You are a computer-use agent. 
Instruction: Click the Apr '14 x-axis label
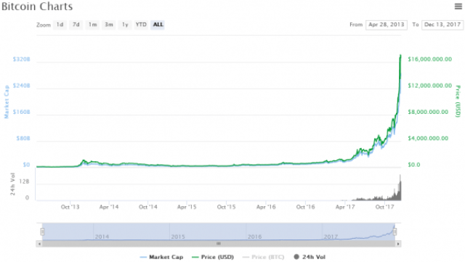pos(109,207)
